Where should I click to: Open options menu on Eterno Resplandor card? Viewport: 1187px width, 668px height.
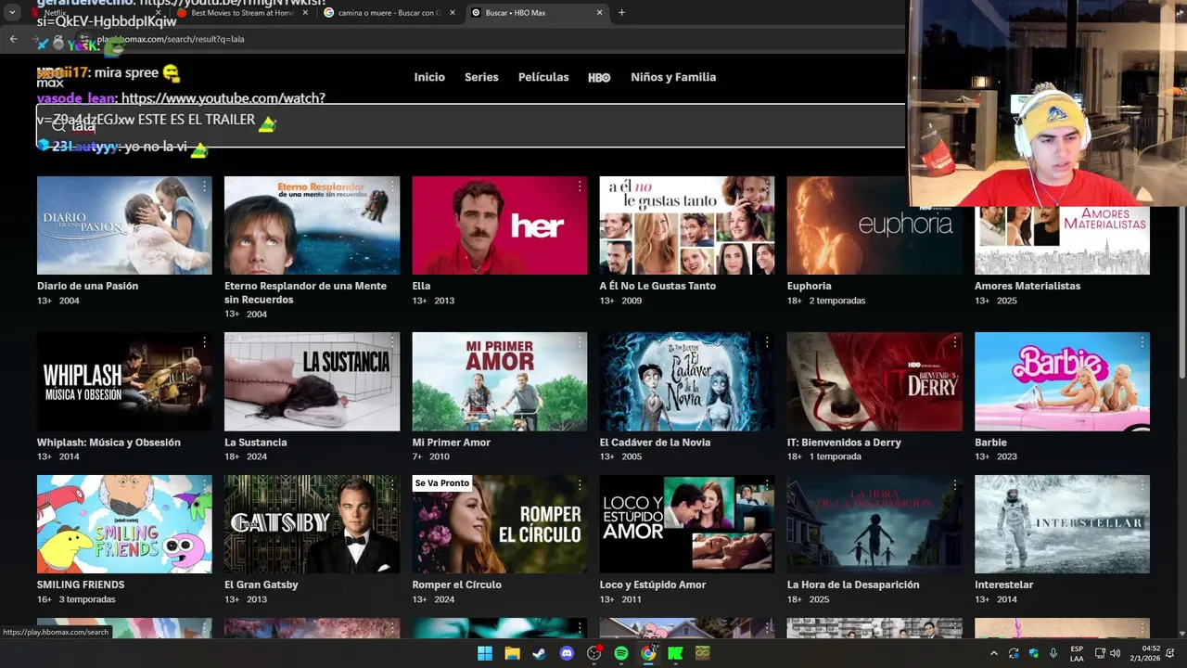tap(391, 186)
